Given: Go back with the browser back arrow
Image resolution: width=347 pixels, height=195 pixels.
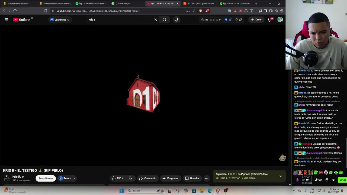Looking at the screenshot, I should click(x=4, y=11).
